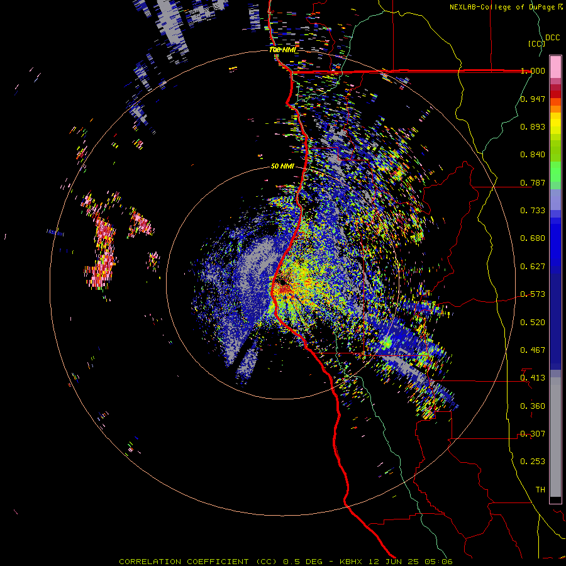Select the 1.000 scale value

point(533,70)
